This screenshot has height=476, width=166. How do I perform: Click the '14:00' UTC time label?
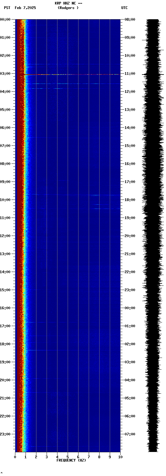tap(130, 128)
